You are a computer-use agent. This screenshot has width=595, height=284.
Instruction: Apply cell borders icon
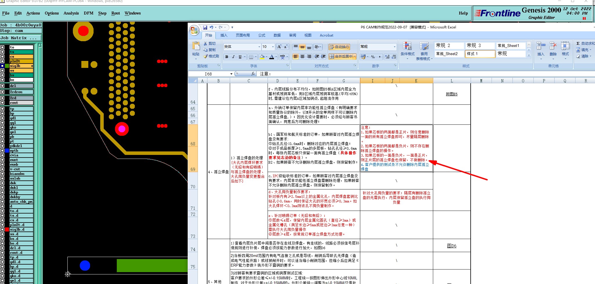[x=251, y=57]
